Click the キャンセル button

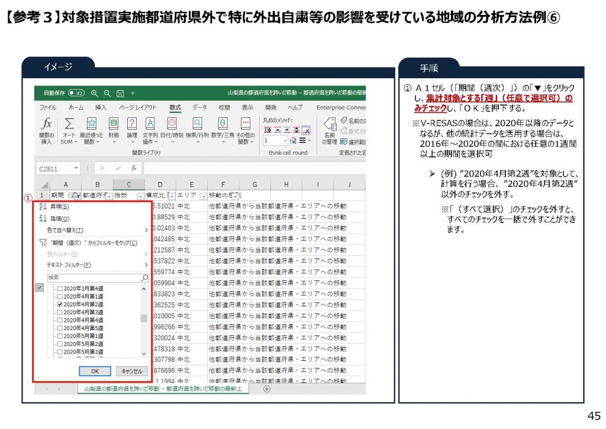tap(131, 371)
